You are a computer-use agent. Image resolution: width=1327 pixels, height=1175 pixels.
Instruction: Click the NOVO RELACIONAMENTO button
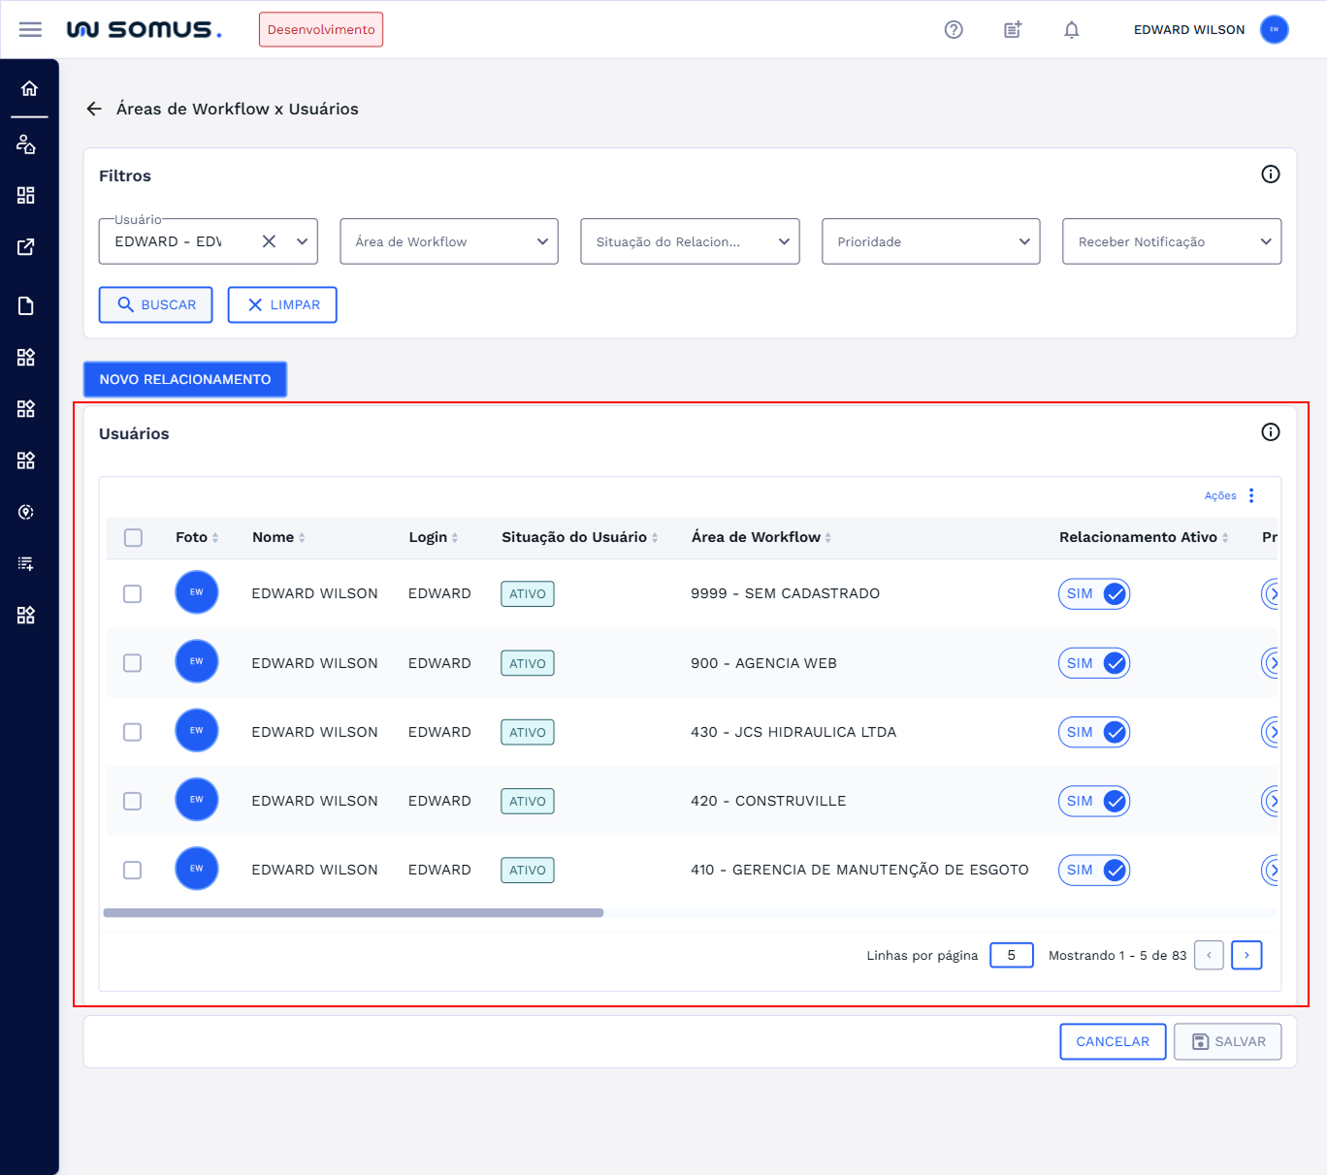185,379
